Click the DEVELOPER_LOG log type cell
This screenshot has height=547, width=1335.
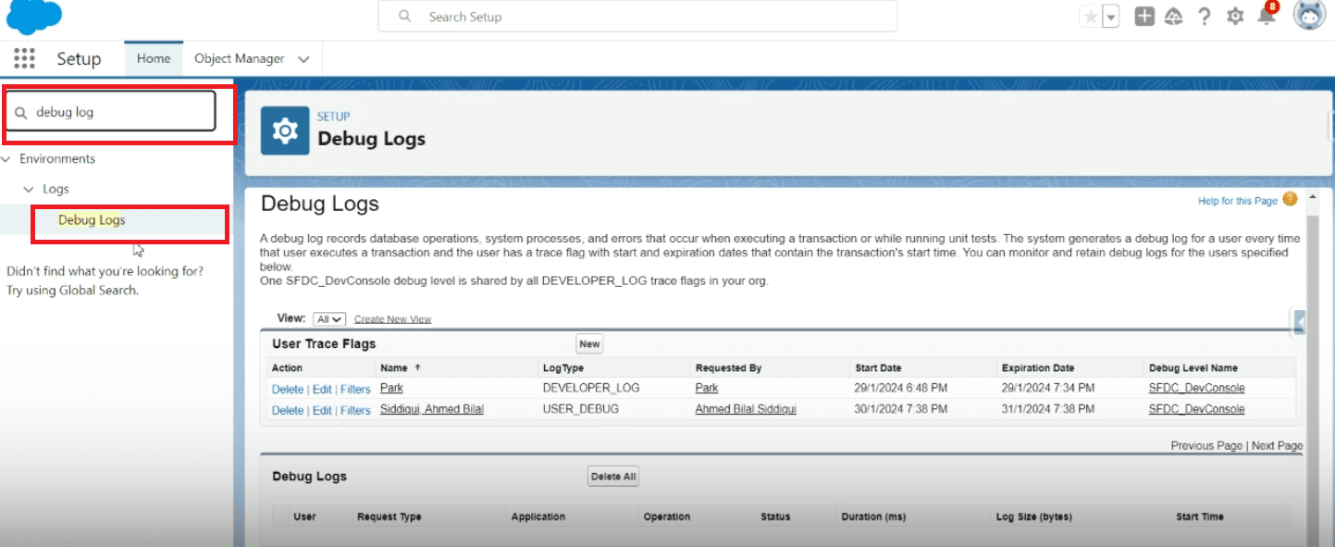[x=591, y=389]
